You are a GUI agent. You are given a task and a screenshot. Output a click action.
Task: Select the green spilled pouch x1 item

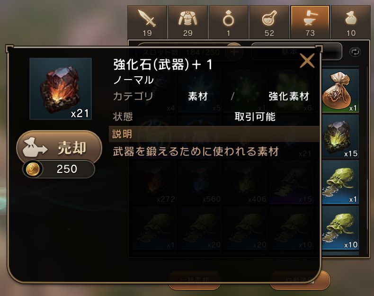[x=340, y=182]
